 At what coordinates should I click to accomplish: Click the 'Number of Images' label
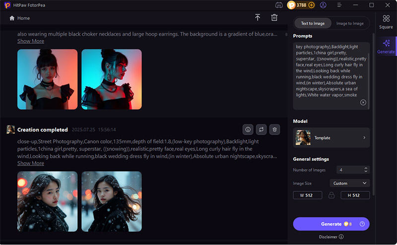[x=309, y=170]
